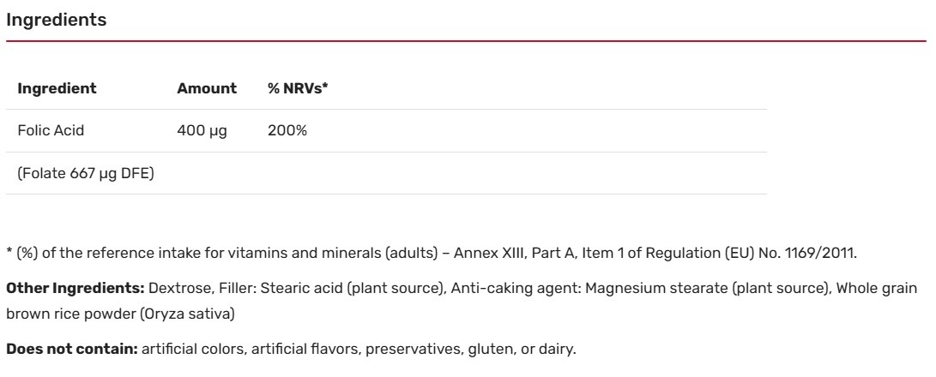Click the Ingredient column header

tap(57, 87)
